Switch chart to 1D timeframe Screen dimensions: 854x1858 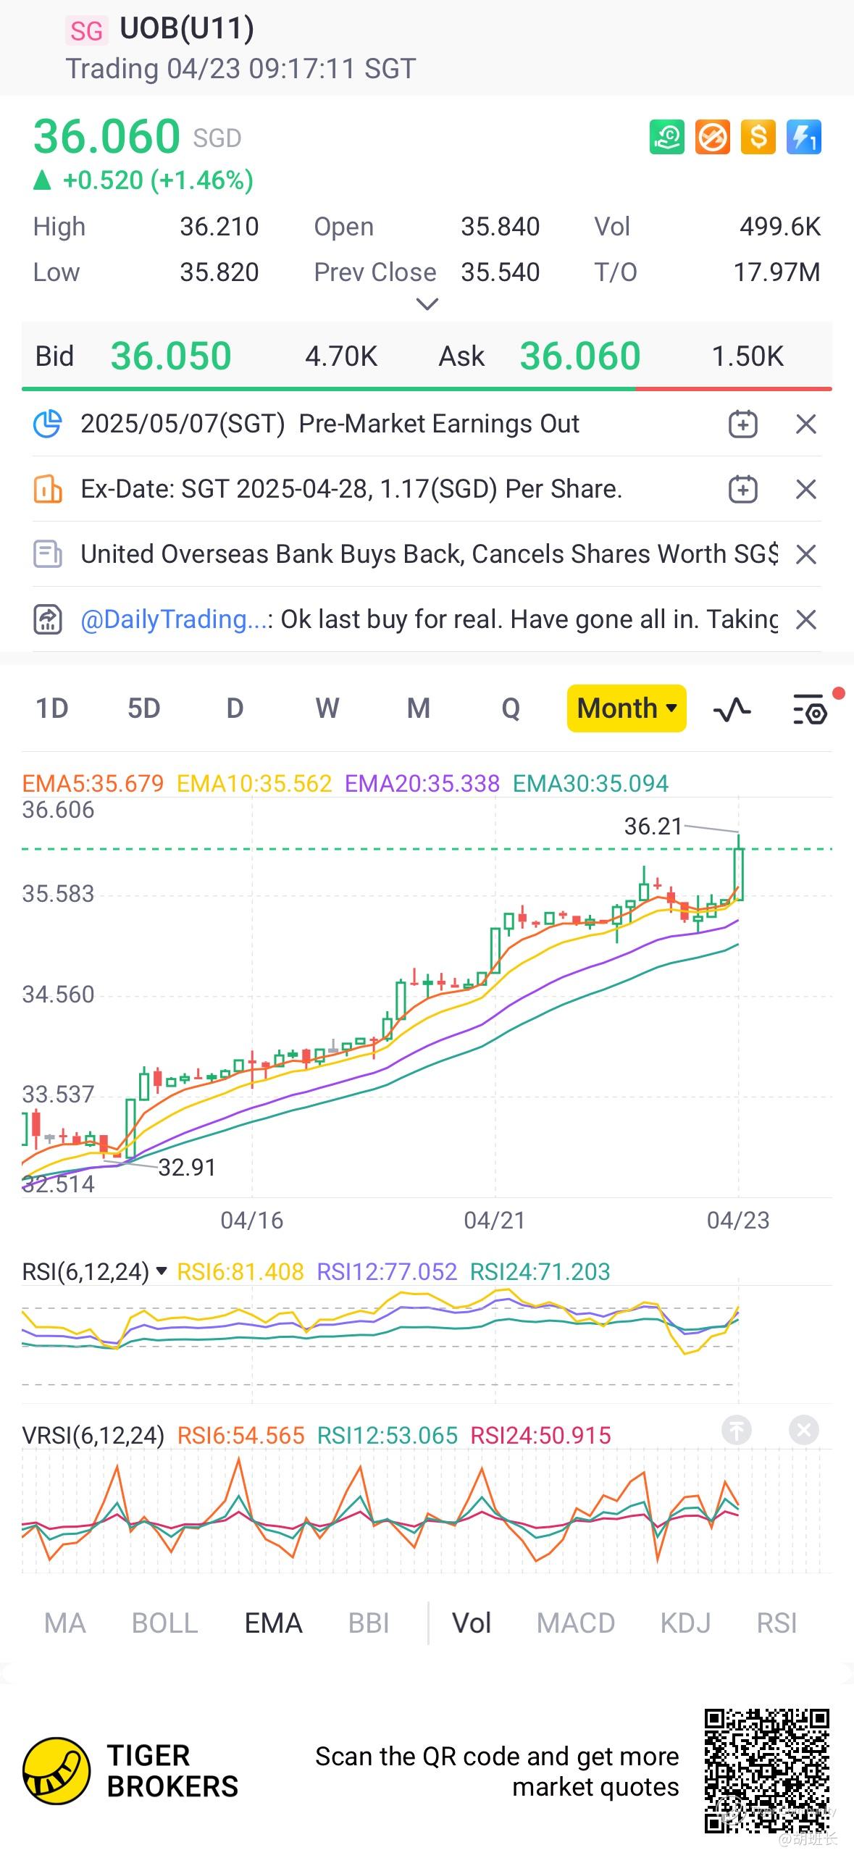(x=52, y=708)
